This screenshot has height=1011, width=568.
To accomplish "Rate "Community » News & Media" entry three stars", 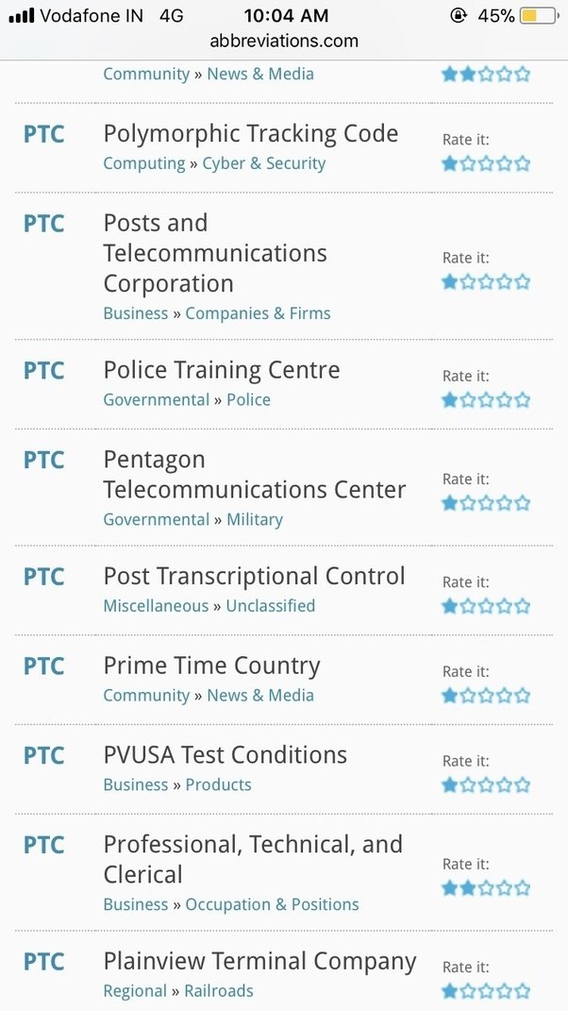I will click(486, 74).
